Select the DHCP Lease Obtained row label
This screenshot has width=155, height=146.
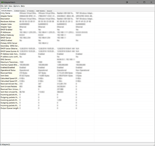(x=10, y=49)
